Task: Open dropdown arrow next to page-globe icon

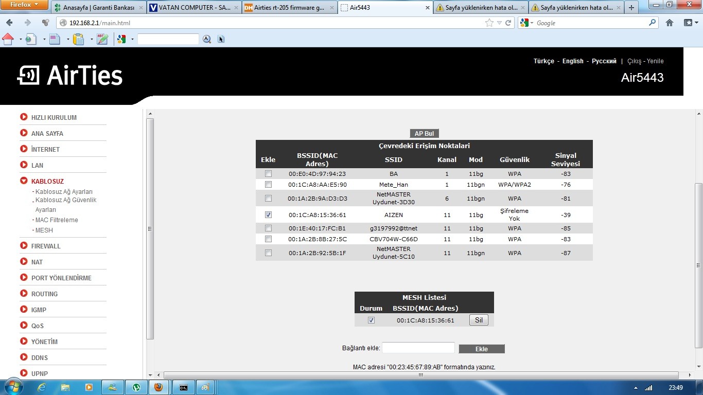Action: (x=44, y=40)
